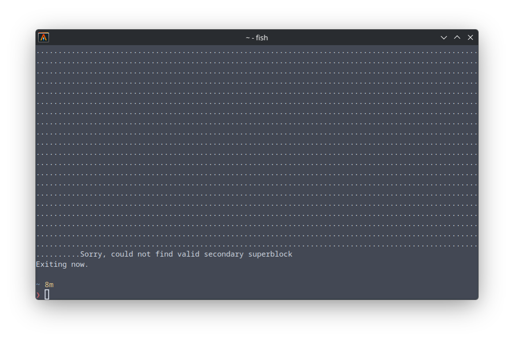Click the '~ - fish' window title
The height and width of the screenshot is (342, 514).
257,38
